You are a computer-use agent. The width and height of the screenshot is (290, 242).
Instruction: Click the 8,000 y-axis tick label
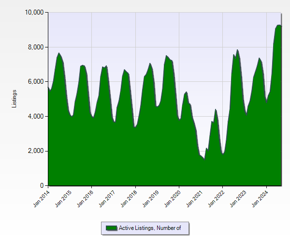(x=35, y=47)
